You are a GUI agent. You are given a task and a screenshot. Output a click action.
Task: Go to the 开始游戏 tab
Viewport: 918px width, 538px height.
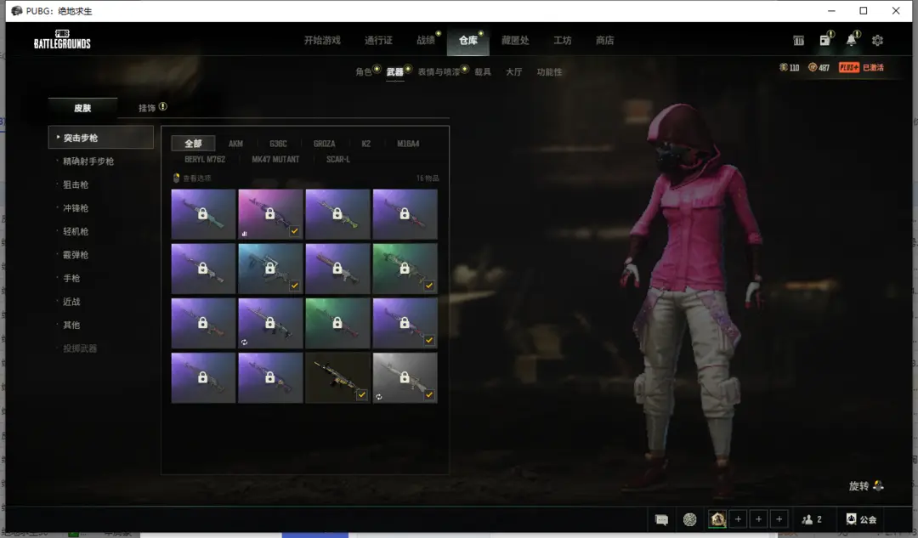click(x=322, y=40)
